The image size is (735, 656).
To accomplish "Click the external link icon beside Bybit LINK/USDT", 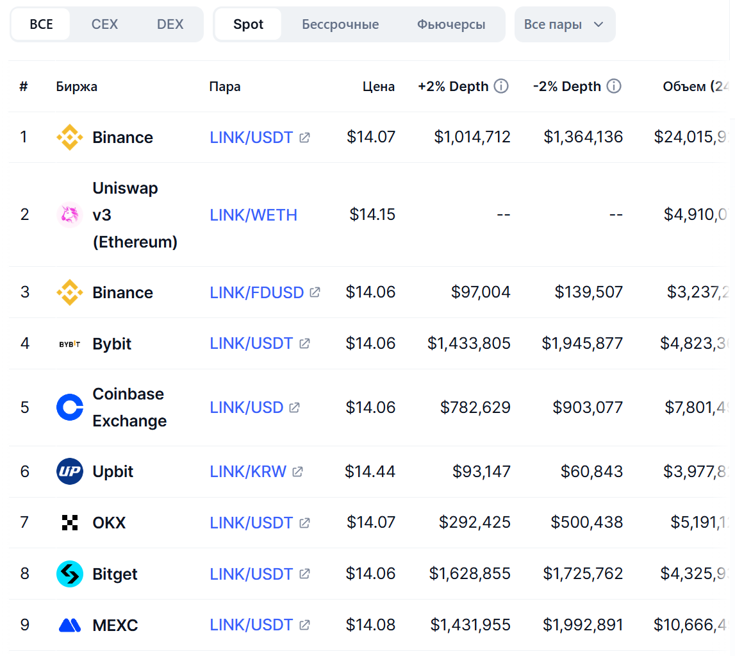I will tap(304, 344).
